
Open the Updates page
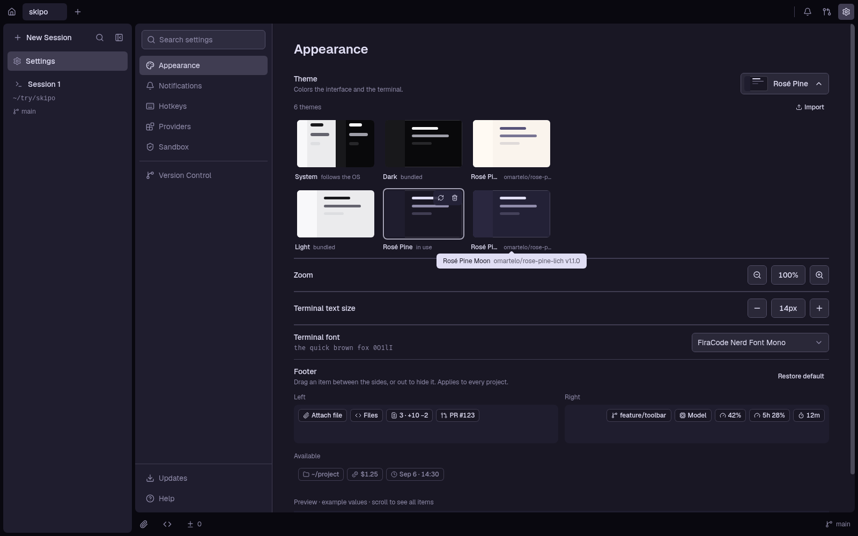[x=203, y=478]
